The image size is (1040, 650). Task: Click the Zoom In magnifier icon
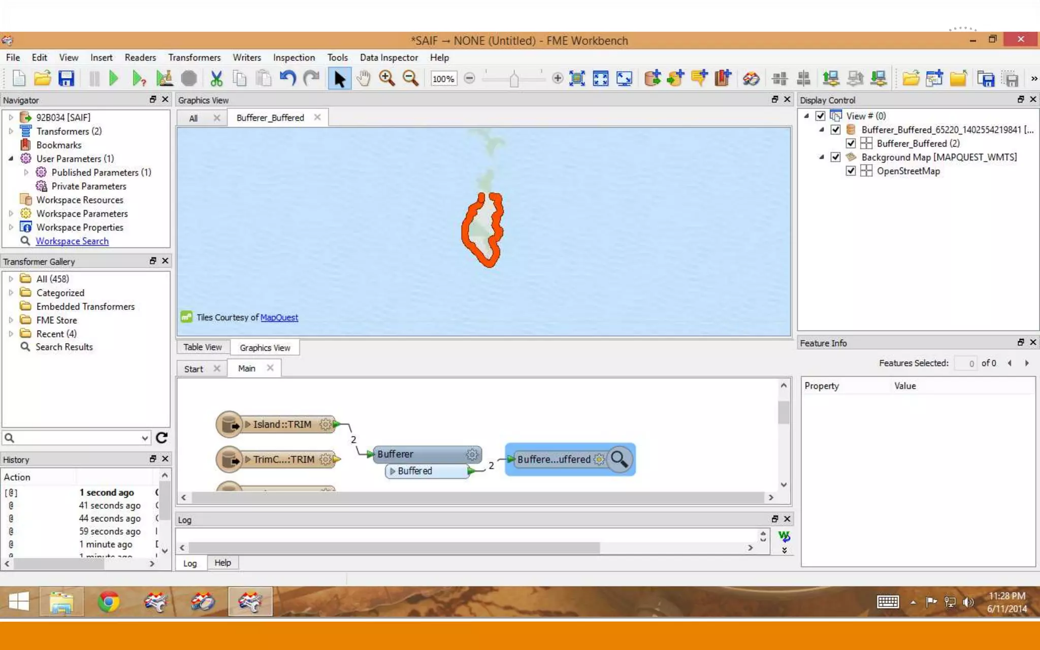pyautogui.click(x=386, y=78)
